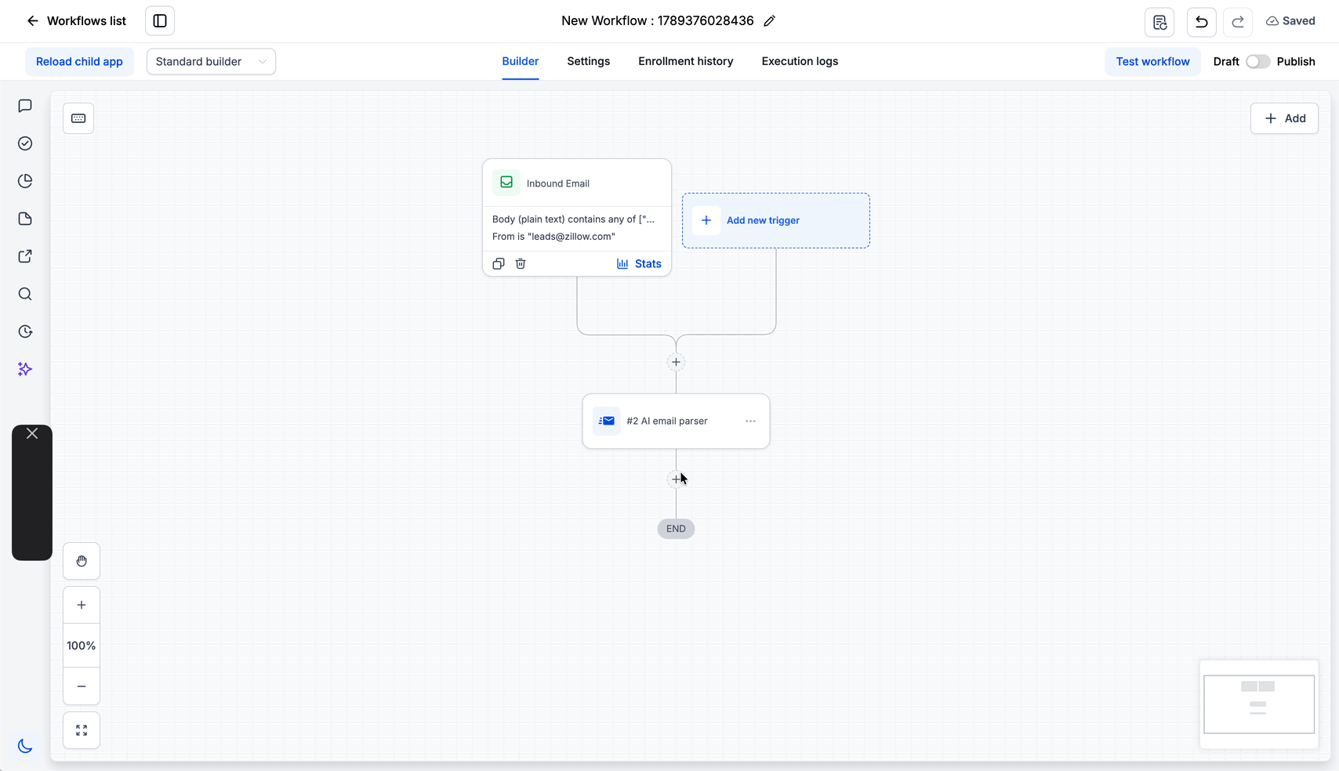Screen dimensions: 1339x771
Task: Click the pencil icon to rename workflow
Action: coord(769,21)
